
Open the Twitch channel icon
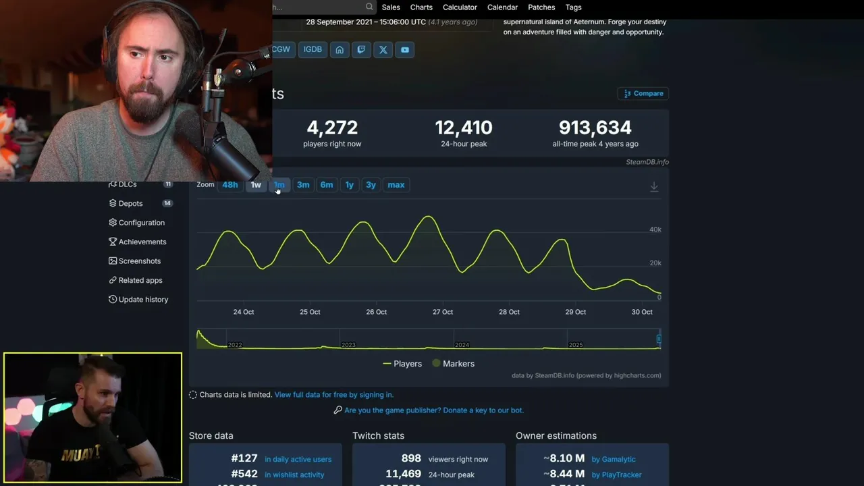pyautogui.click(x=361, y=49)
